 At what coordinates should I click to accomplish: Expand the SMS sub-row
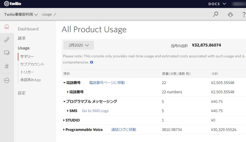click(67, 111)
